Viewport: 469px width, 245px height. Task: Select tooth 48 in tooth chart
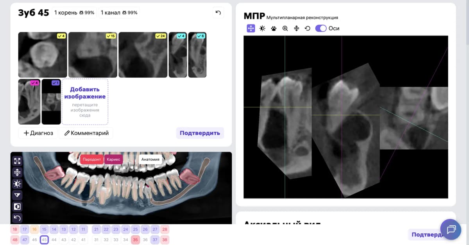[15, 240]
